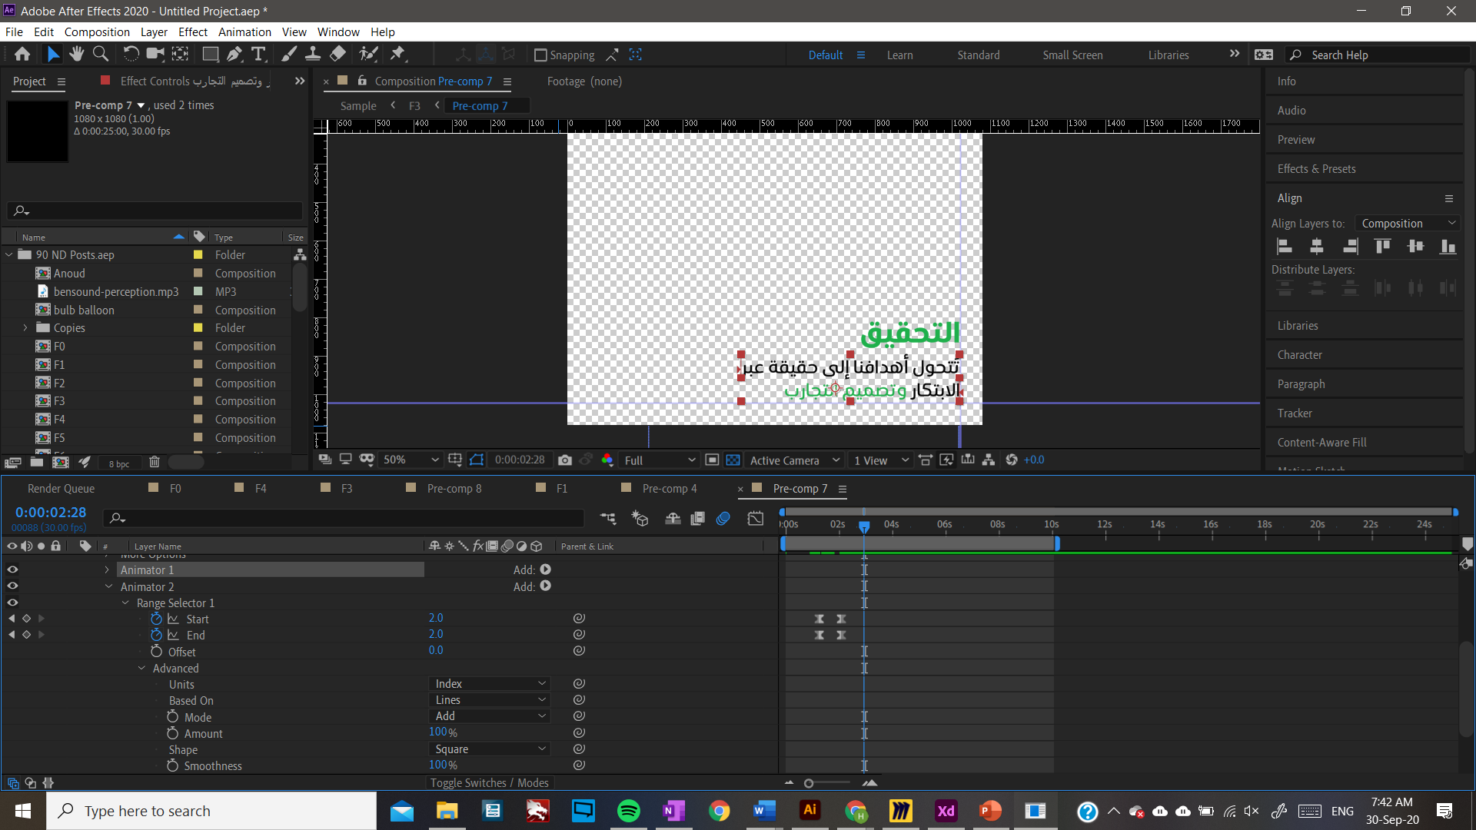Open the Effect menu
Viewport: 1476px width, 830px height.
(x=193, y=32)
